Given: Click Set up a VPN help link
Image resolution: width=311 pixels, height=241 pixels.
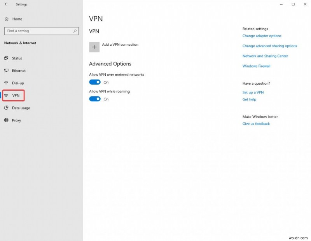Looking at the screenshot, I should (x=253, y=92).
